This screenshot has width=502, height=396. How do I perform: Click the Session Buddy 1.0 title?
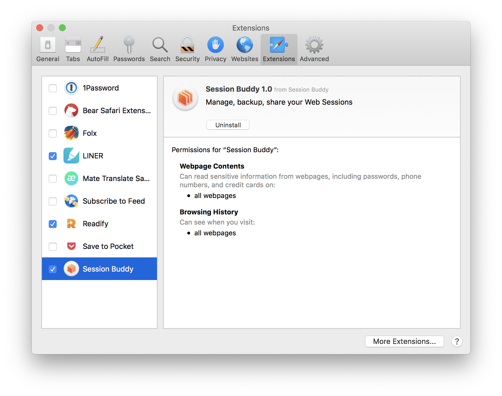tap(239, 89)
